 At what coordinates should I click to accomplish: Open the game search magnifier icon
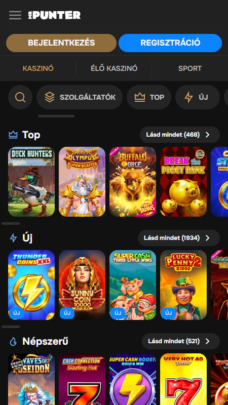pyautogui.click(x=20, y=97)
